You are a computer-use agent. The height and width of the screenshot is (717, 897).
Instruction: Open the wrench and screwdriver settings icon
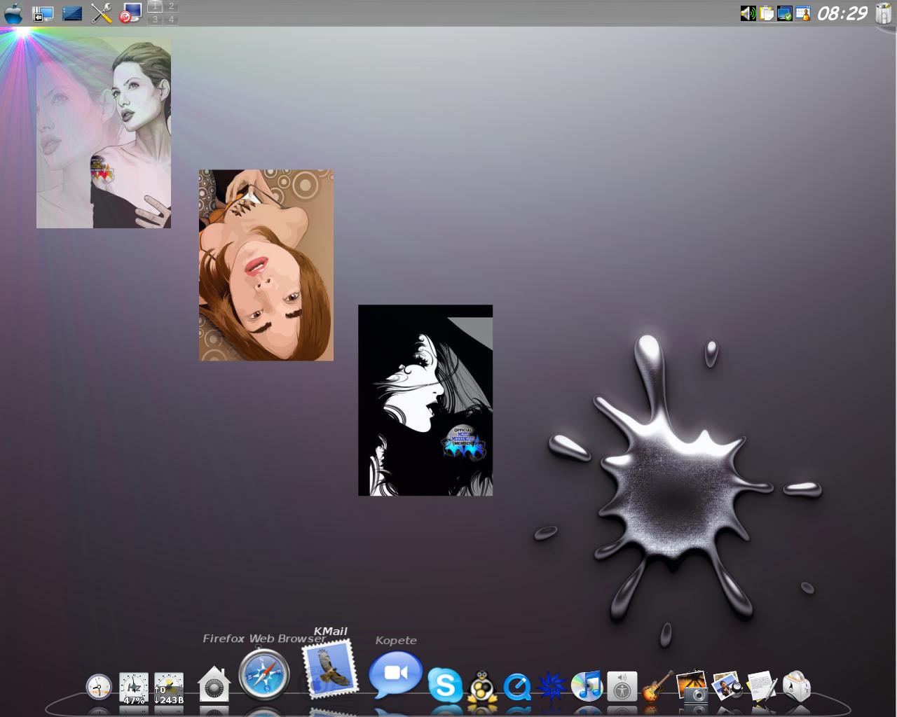click(102, 13)
